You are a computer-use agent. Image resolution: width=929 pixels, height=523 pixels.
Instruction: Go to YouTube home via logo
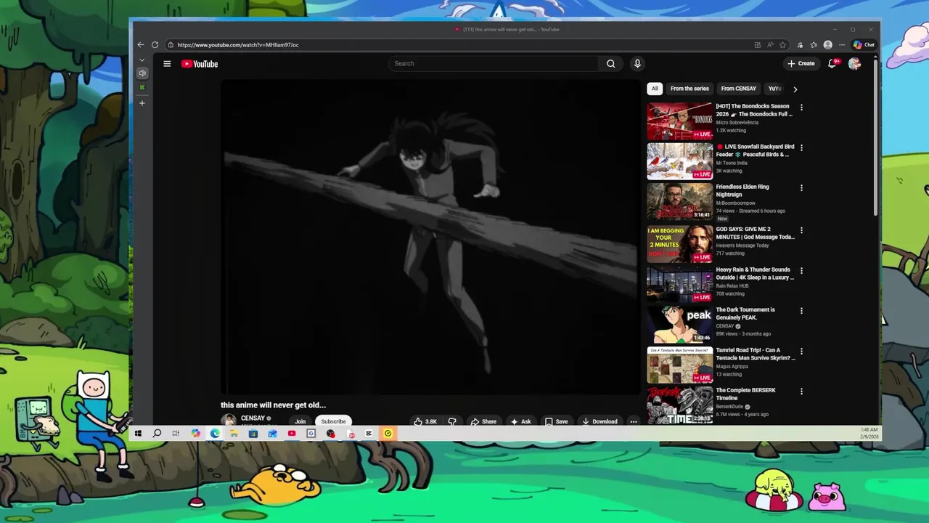[200, 64]
